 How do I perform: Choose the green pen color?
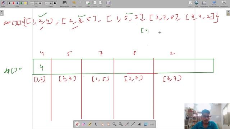tap(22, 3)
